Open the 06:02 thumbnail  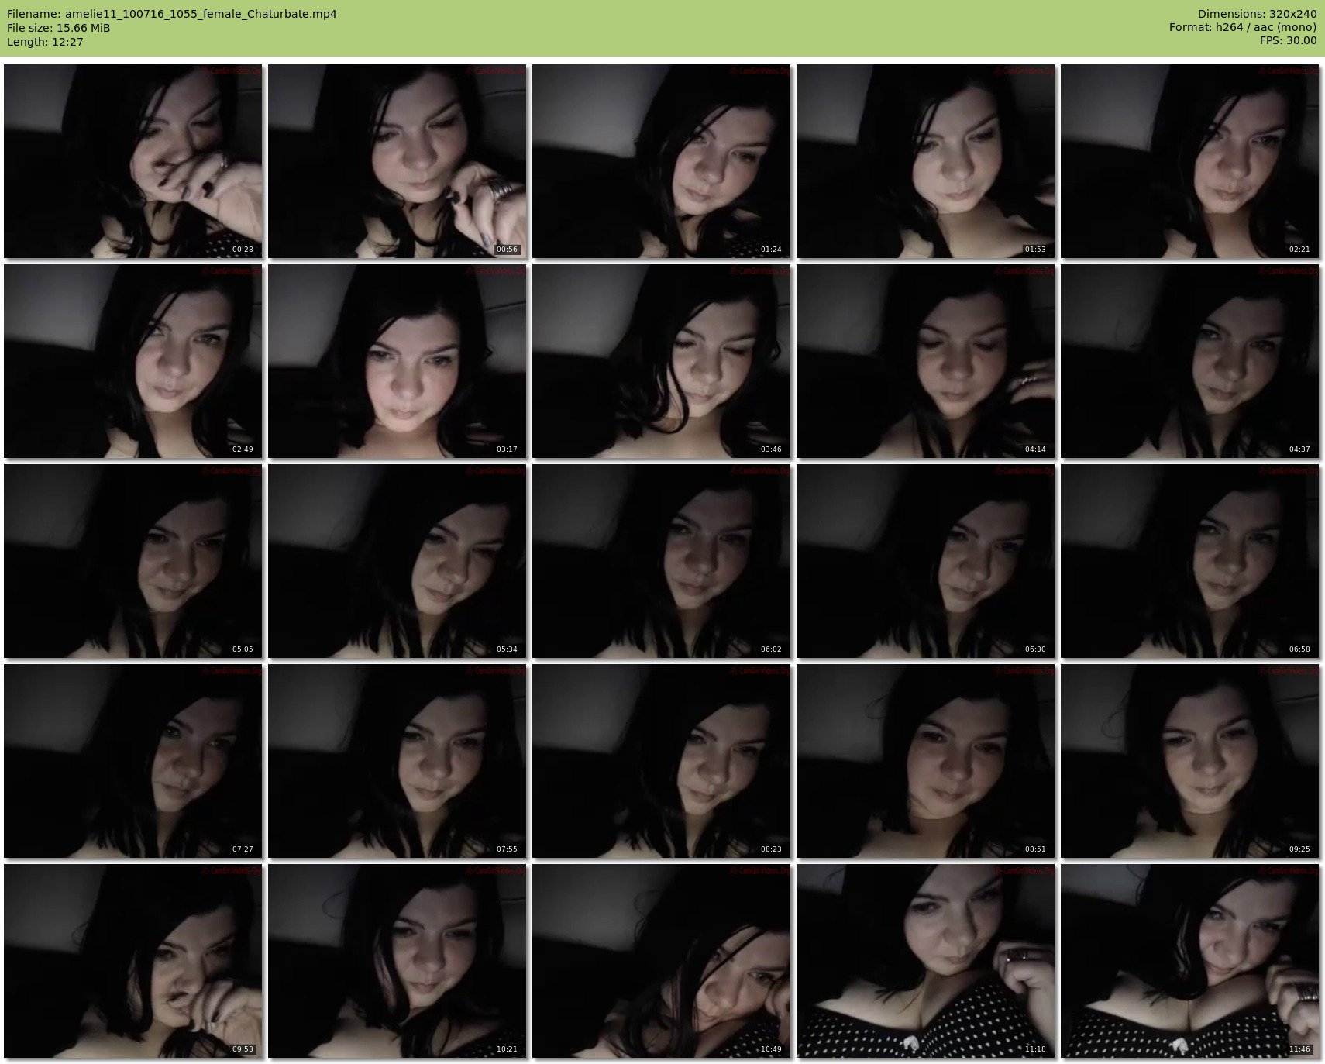(x=662, y=561)
